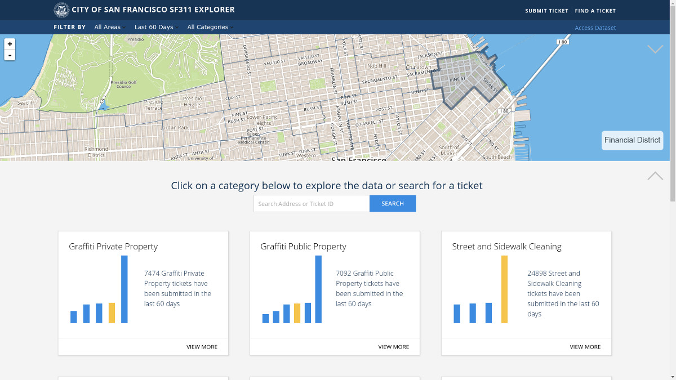Image resolution: width=676 pixels, height=380 pixels.
Task: Select the Street and Sidewalk Cleaning card title
Action: coord(506,247)
